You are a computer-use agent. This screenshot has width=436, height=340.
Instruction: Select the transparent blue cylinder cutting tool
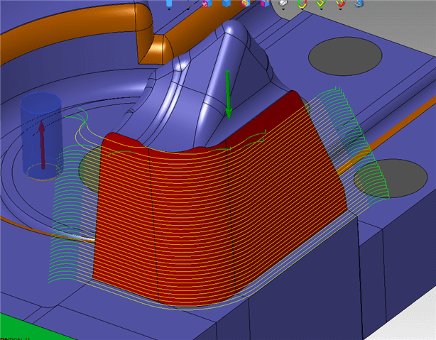tap(41, 136)
